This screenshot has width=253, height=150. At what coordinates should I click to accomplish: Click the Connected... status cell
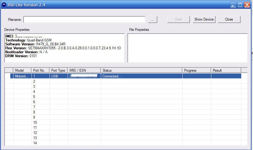(x=142, y=76)
